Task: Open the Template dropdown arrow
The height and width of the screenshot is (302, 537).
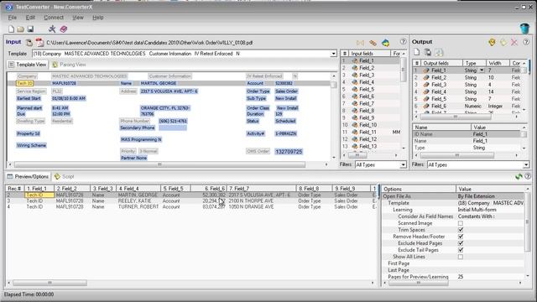Action: click(333, 54)
